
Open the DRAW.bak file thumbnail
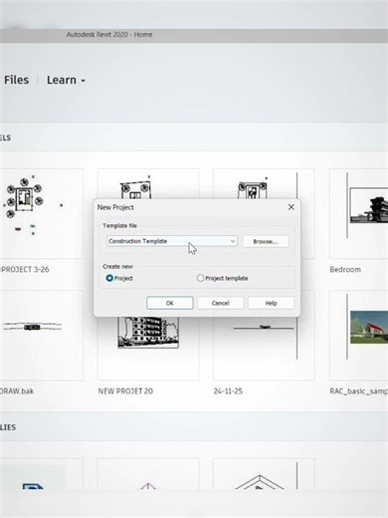click(42, 336)
